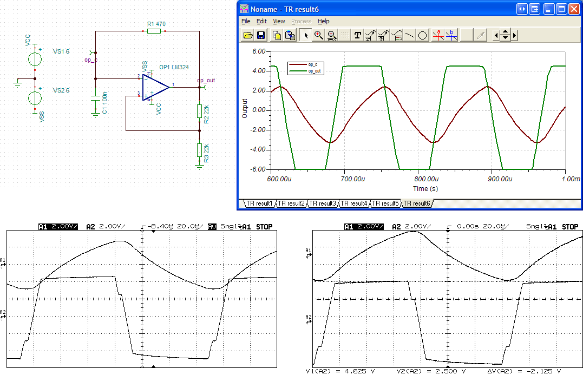Click the Paste clipboard icon

(290, 35)
